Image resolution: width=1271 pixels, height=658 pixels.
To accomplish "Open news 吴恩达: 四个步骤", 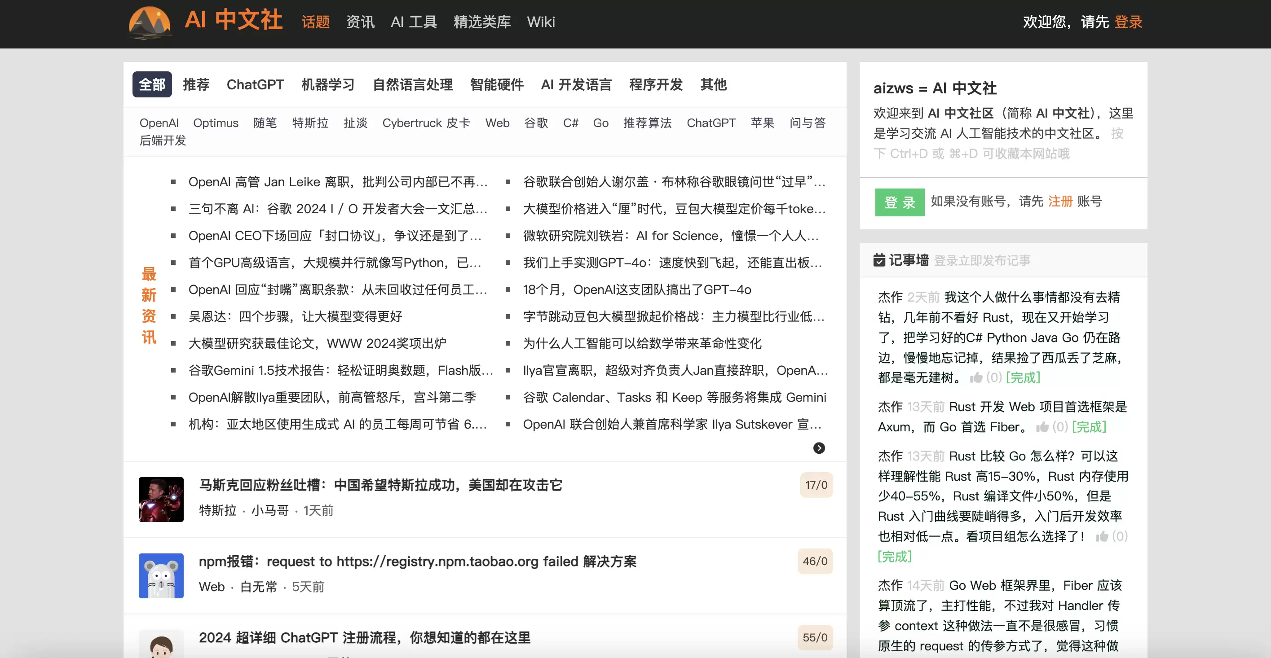I will 296,317.
